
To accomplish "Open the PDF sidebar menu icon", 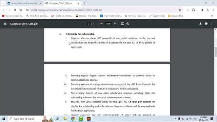I will [x=5, y=24].
